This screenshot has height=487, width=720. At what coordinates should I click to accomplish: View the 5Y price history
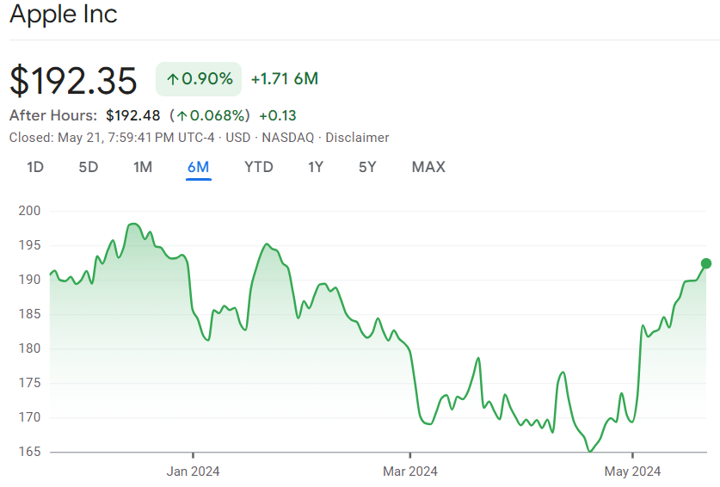pyautogui.click(x=367, y=167)
